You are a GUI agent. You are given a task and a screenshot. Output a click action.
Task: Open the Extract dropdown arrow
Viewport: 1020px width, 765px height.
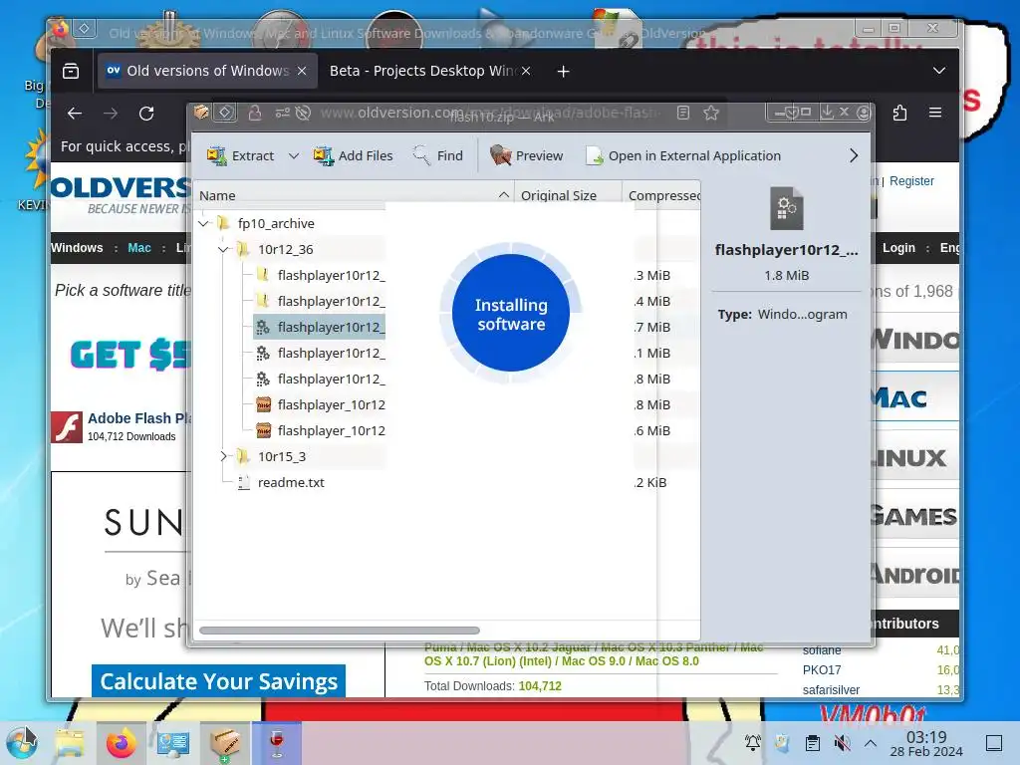coord(294,156)
